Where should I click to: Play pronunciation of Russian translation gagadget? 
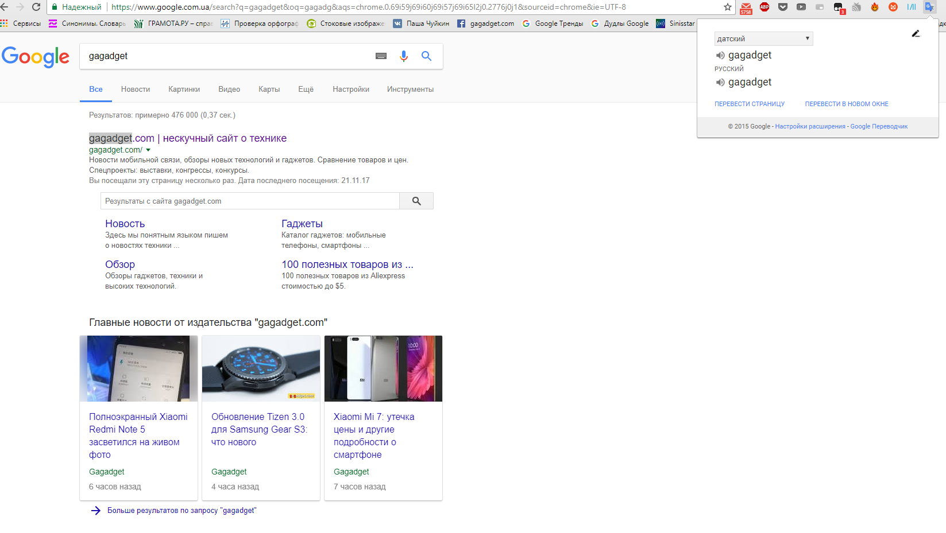click(x=720, y=82)
